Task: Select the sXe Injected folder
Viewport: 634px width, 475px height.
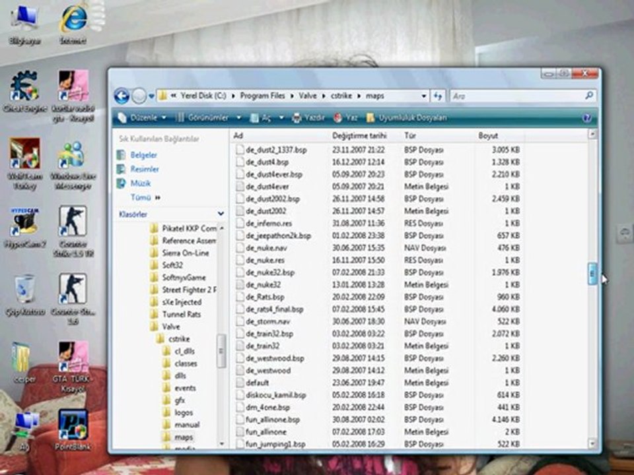Action: [182, 302]
